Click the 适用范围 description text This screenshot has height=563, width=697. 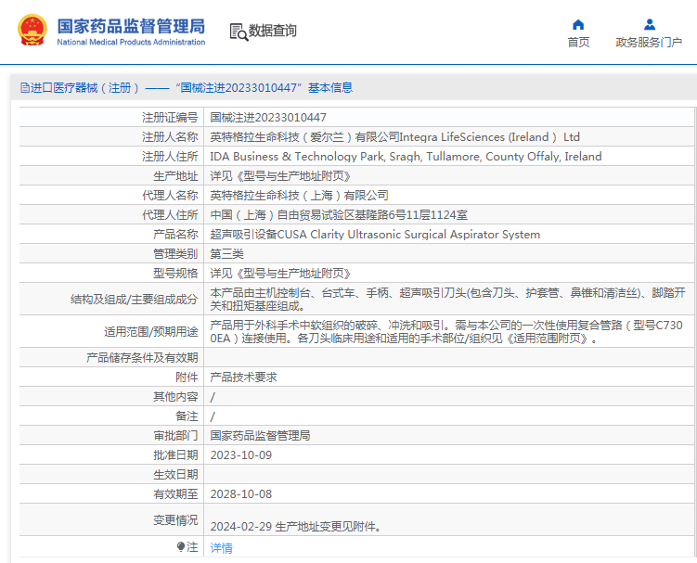pos(446,331)
